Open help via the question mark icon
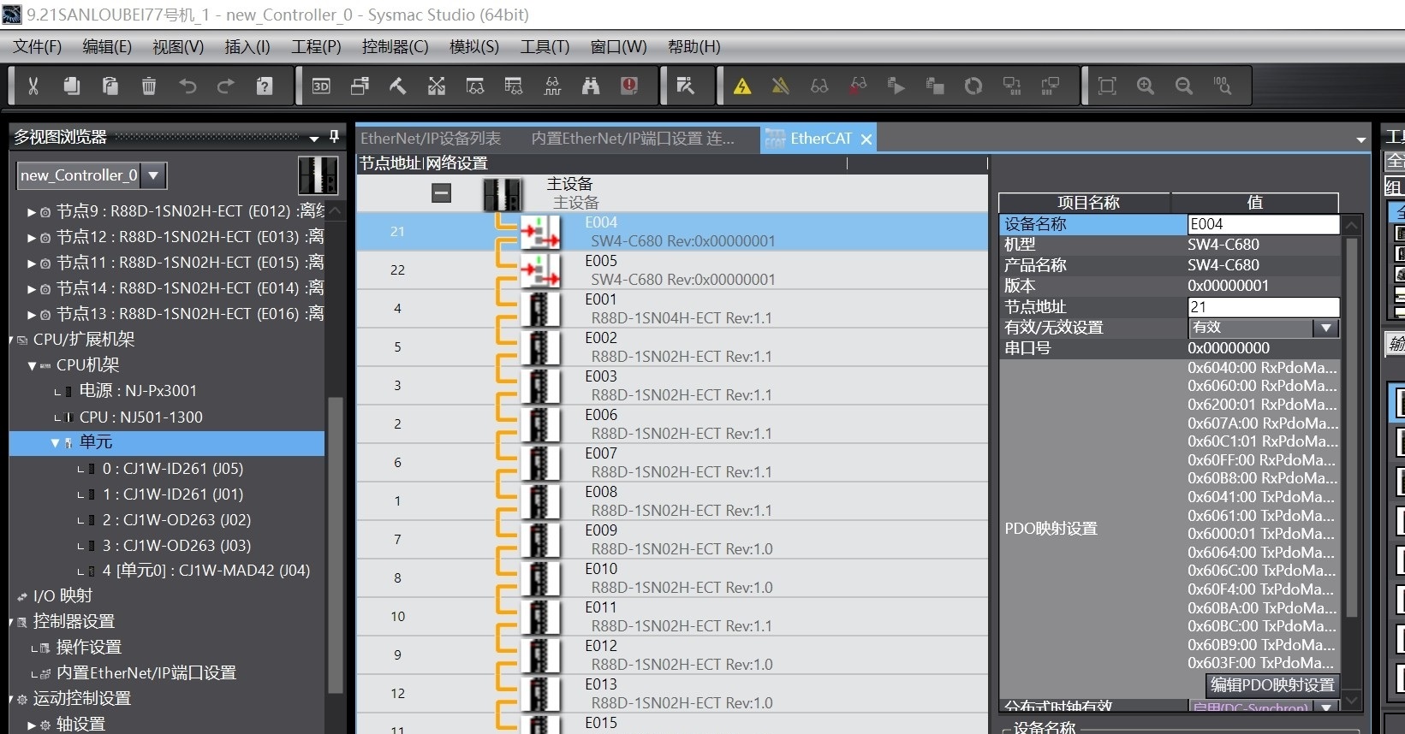 point(265,86)
